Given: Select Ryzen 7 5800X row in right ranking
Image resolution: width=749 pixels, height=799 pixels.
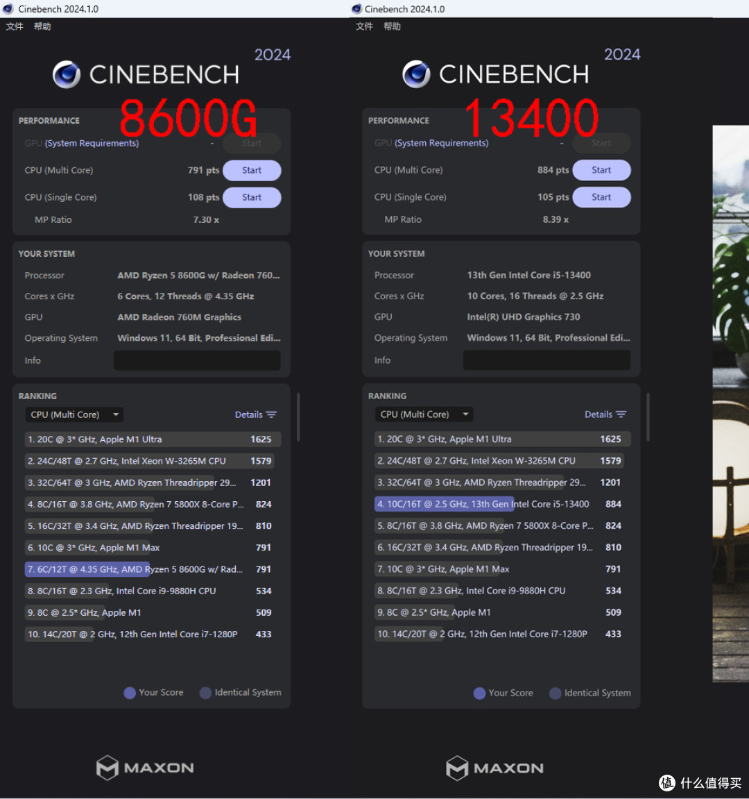Looking at the screenshot, I should coord(503,525).
